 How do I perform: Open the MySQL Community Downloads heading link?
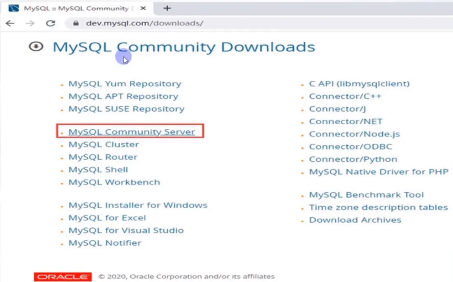[x=184, y=47]
